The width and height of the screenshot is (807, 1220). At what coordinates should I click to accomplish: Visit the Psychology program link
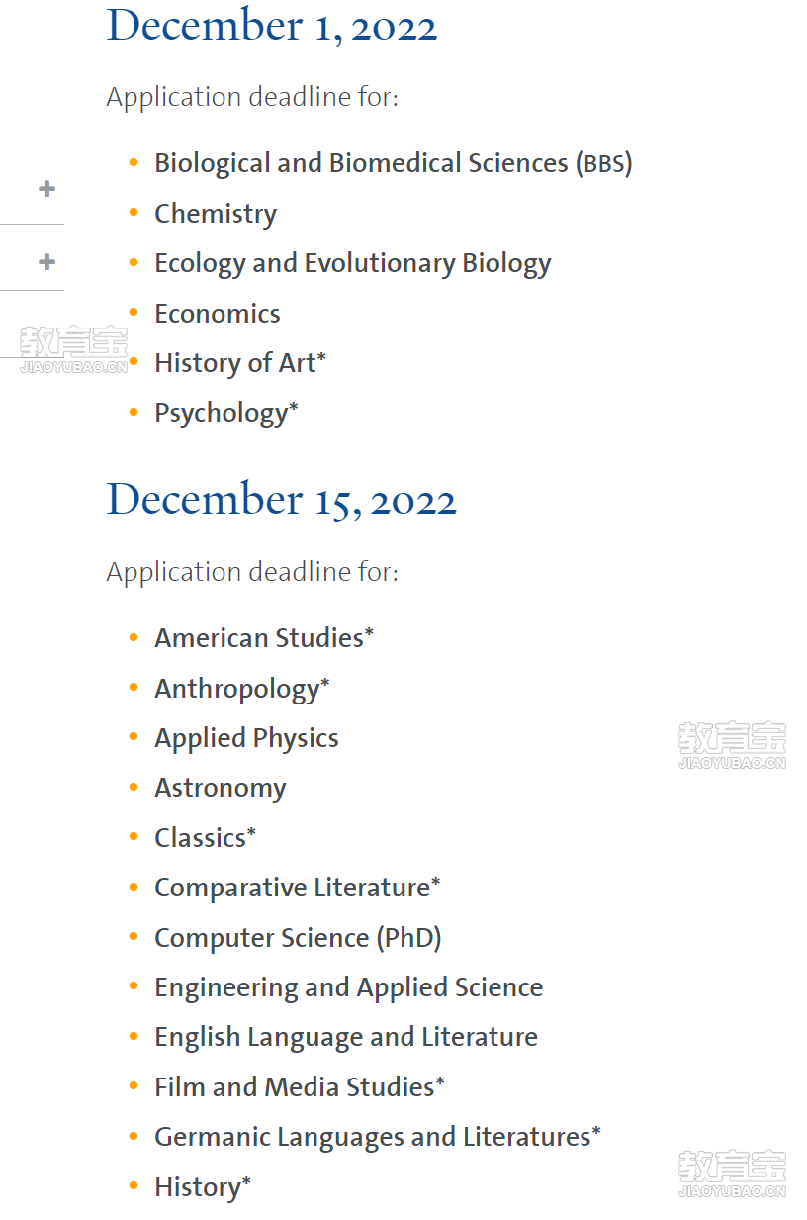(225, 413)
